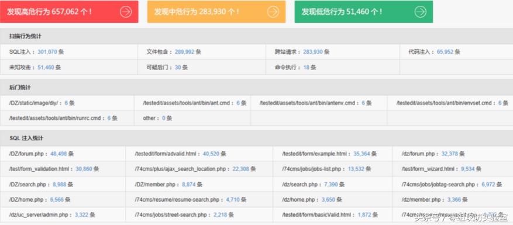Select the /74cms/jobs/street-search.php path text
Image resolution: width=513 pixels, height=225 pixels.
coord(171,215)
